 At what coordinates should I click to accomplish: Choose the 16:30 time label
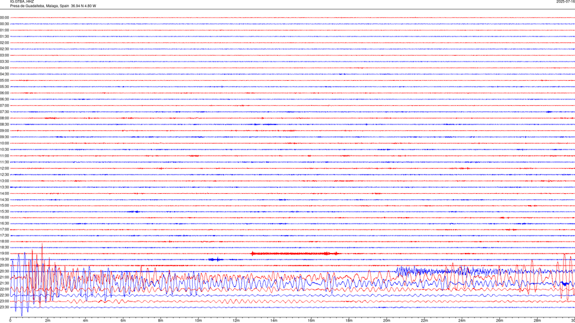(x=4, y=223)
